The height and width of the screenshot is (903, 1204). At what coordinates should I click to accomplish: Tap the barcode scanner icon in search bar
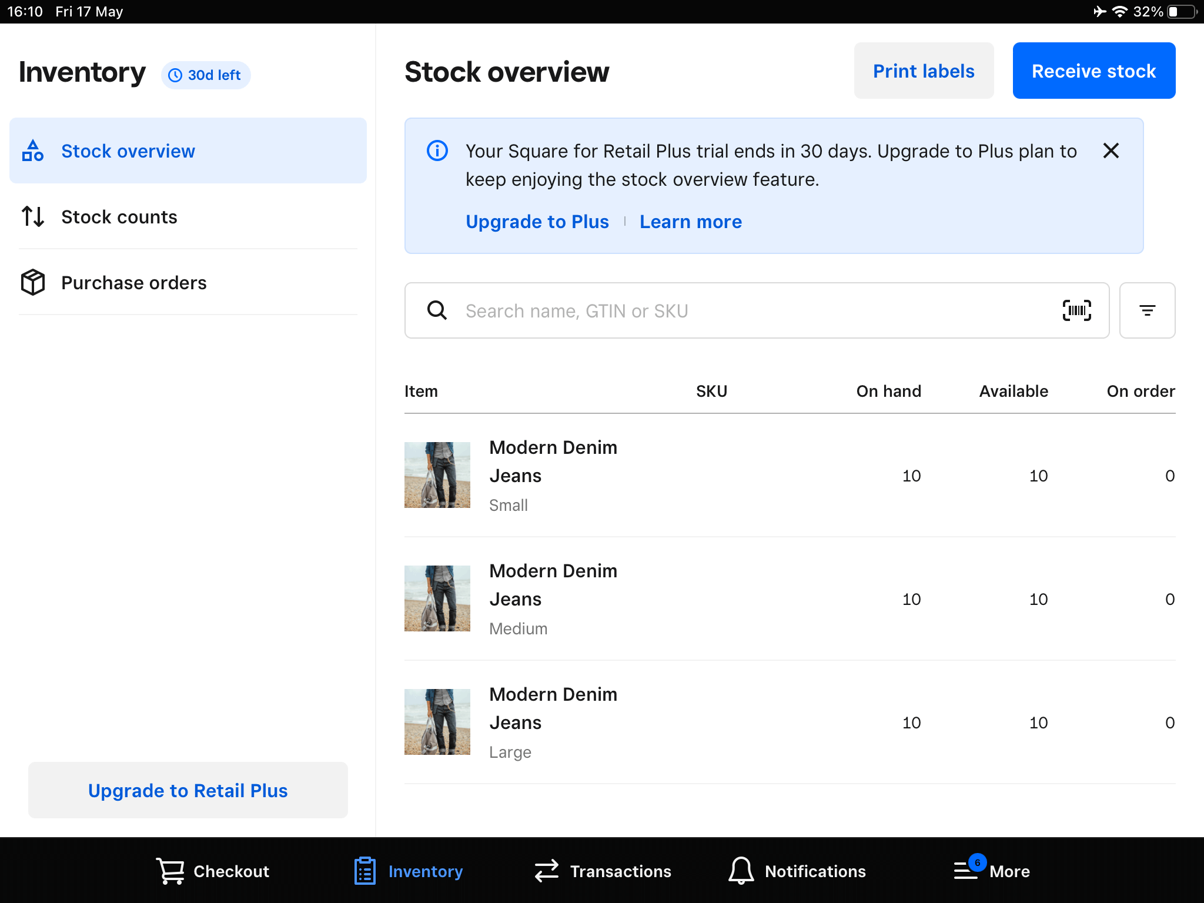pyautogui.click(x=1076, y=310)
